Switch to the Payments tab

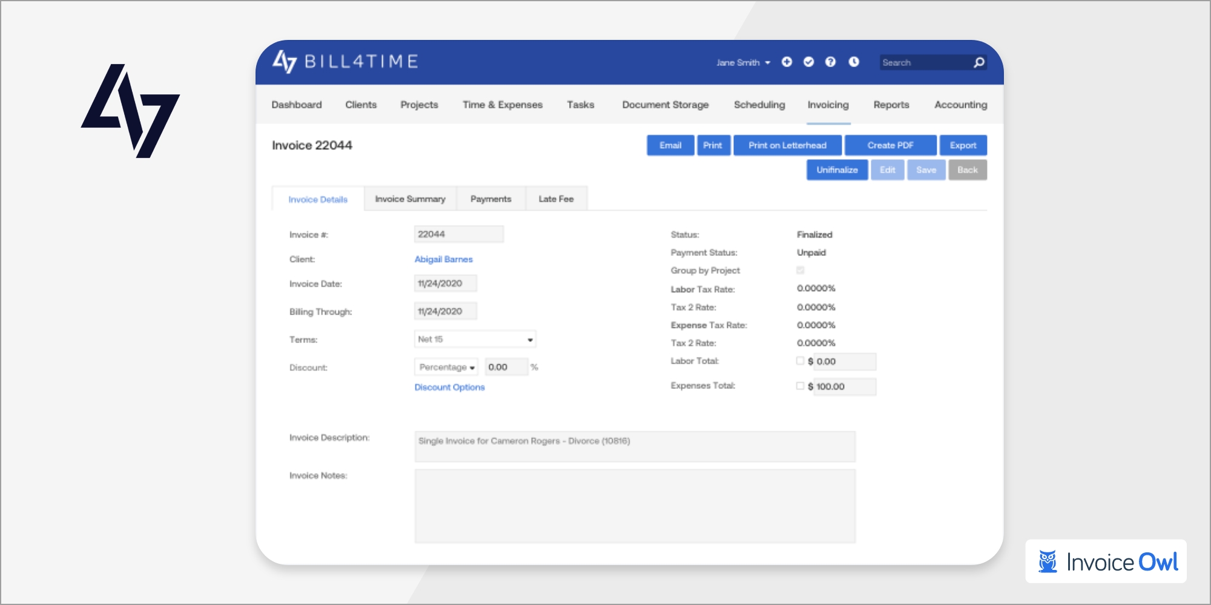coord(491,199)
